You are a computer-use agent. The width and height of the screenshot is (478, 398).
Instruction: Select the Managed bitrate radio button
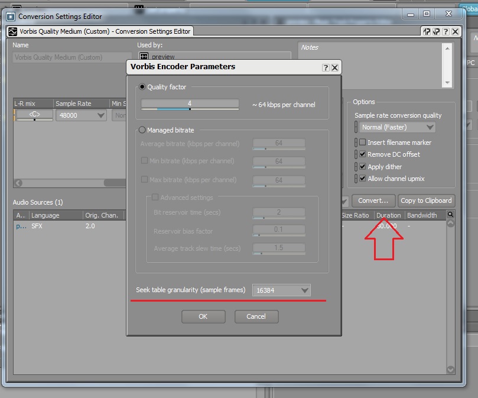(142, 130)
